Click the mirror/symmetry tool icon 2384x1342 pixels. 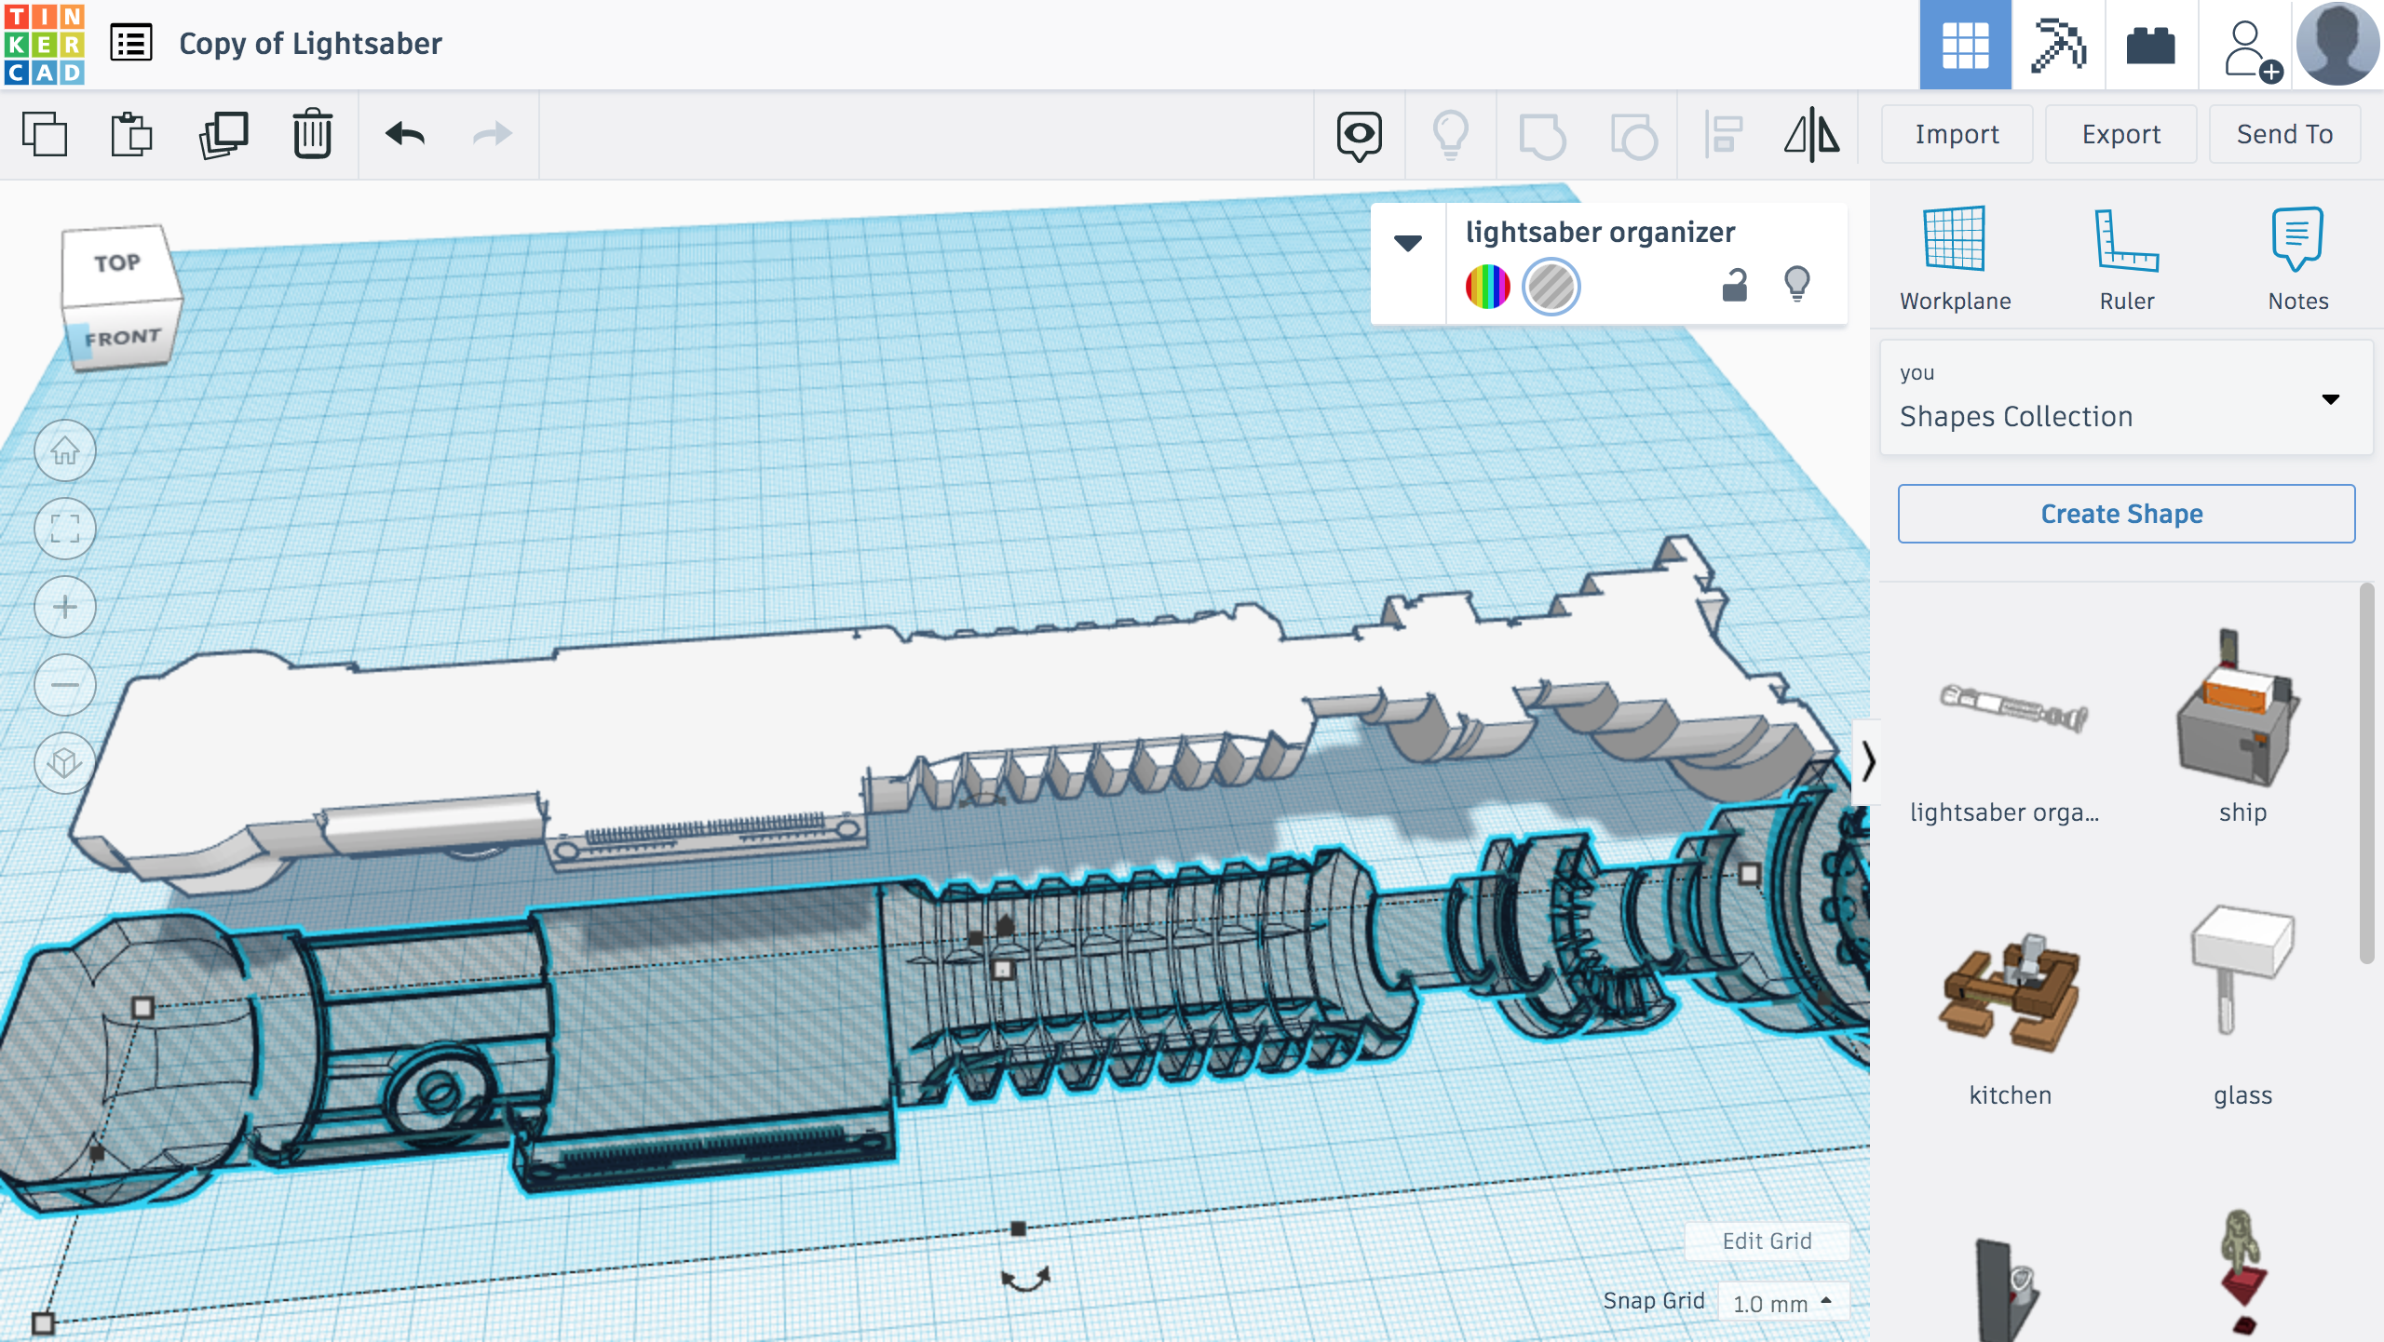point(1812,134)
